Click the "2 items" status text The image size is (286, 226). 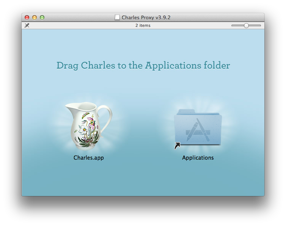pyautogui.click(x=143, y=25)
